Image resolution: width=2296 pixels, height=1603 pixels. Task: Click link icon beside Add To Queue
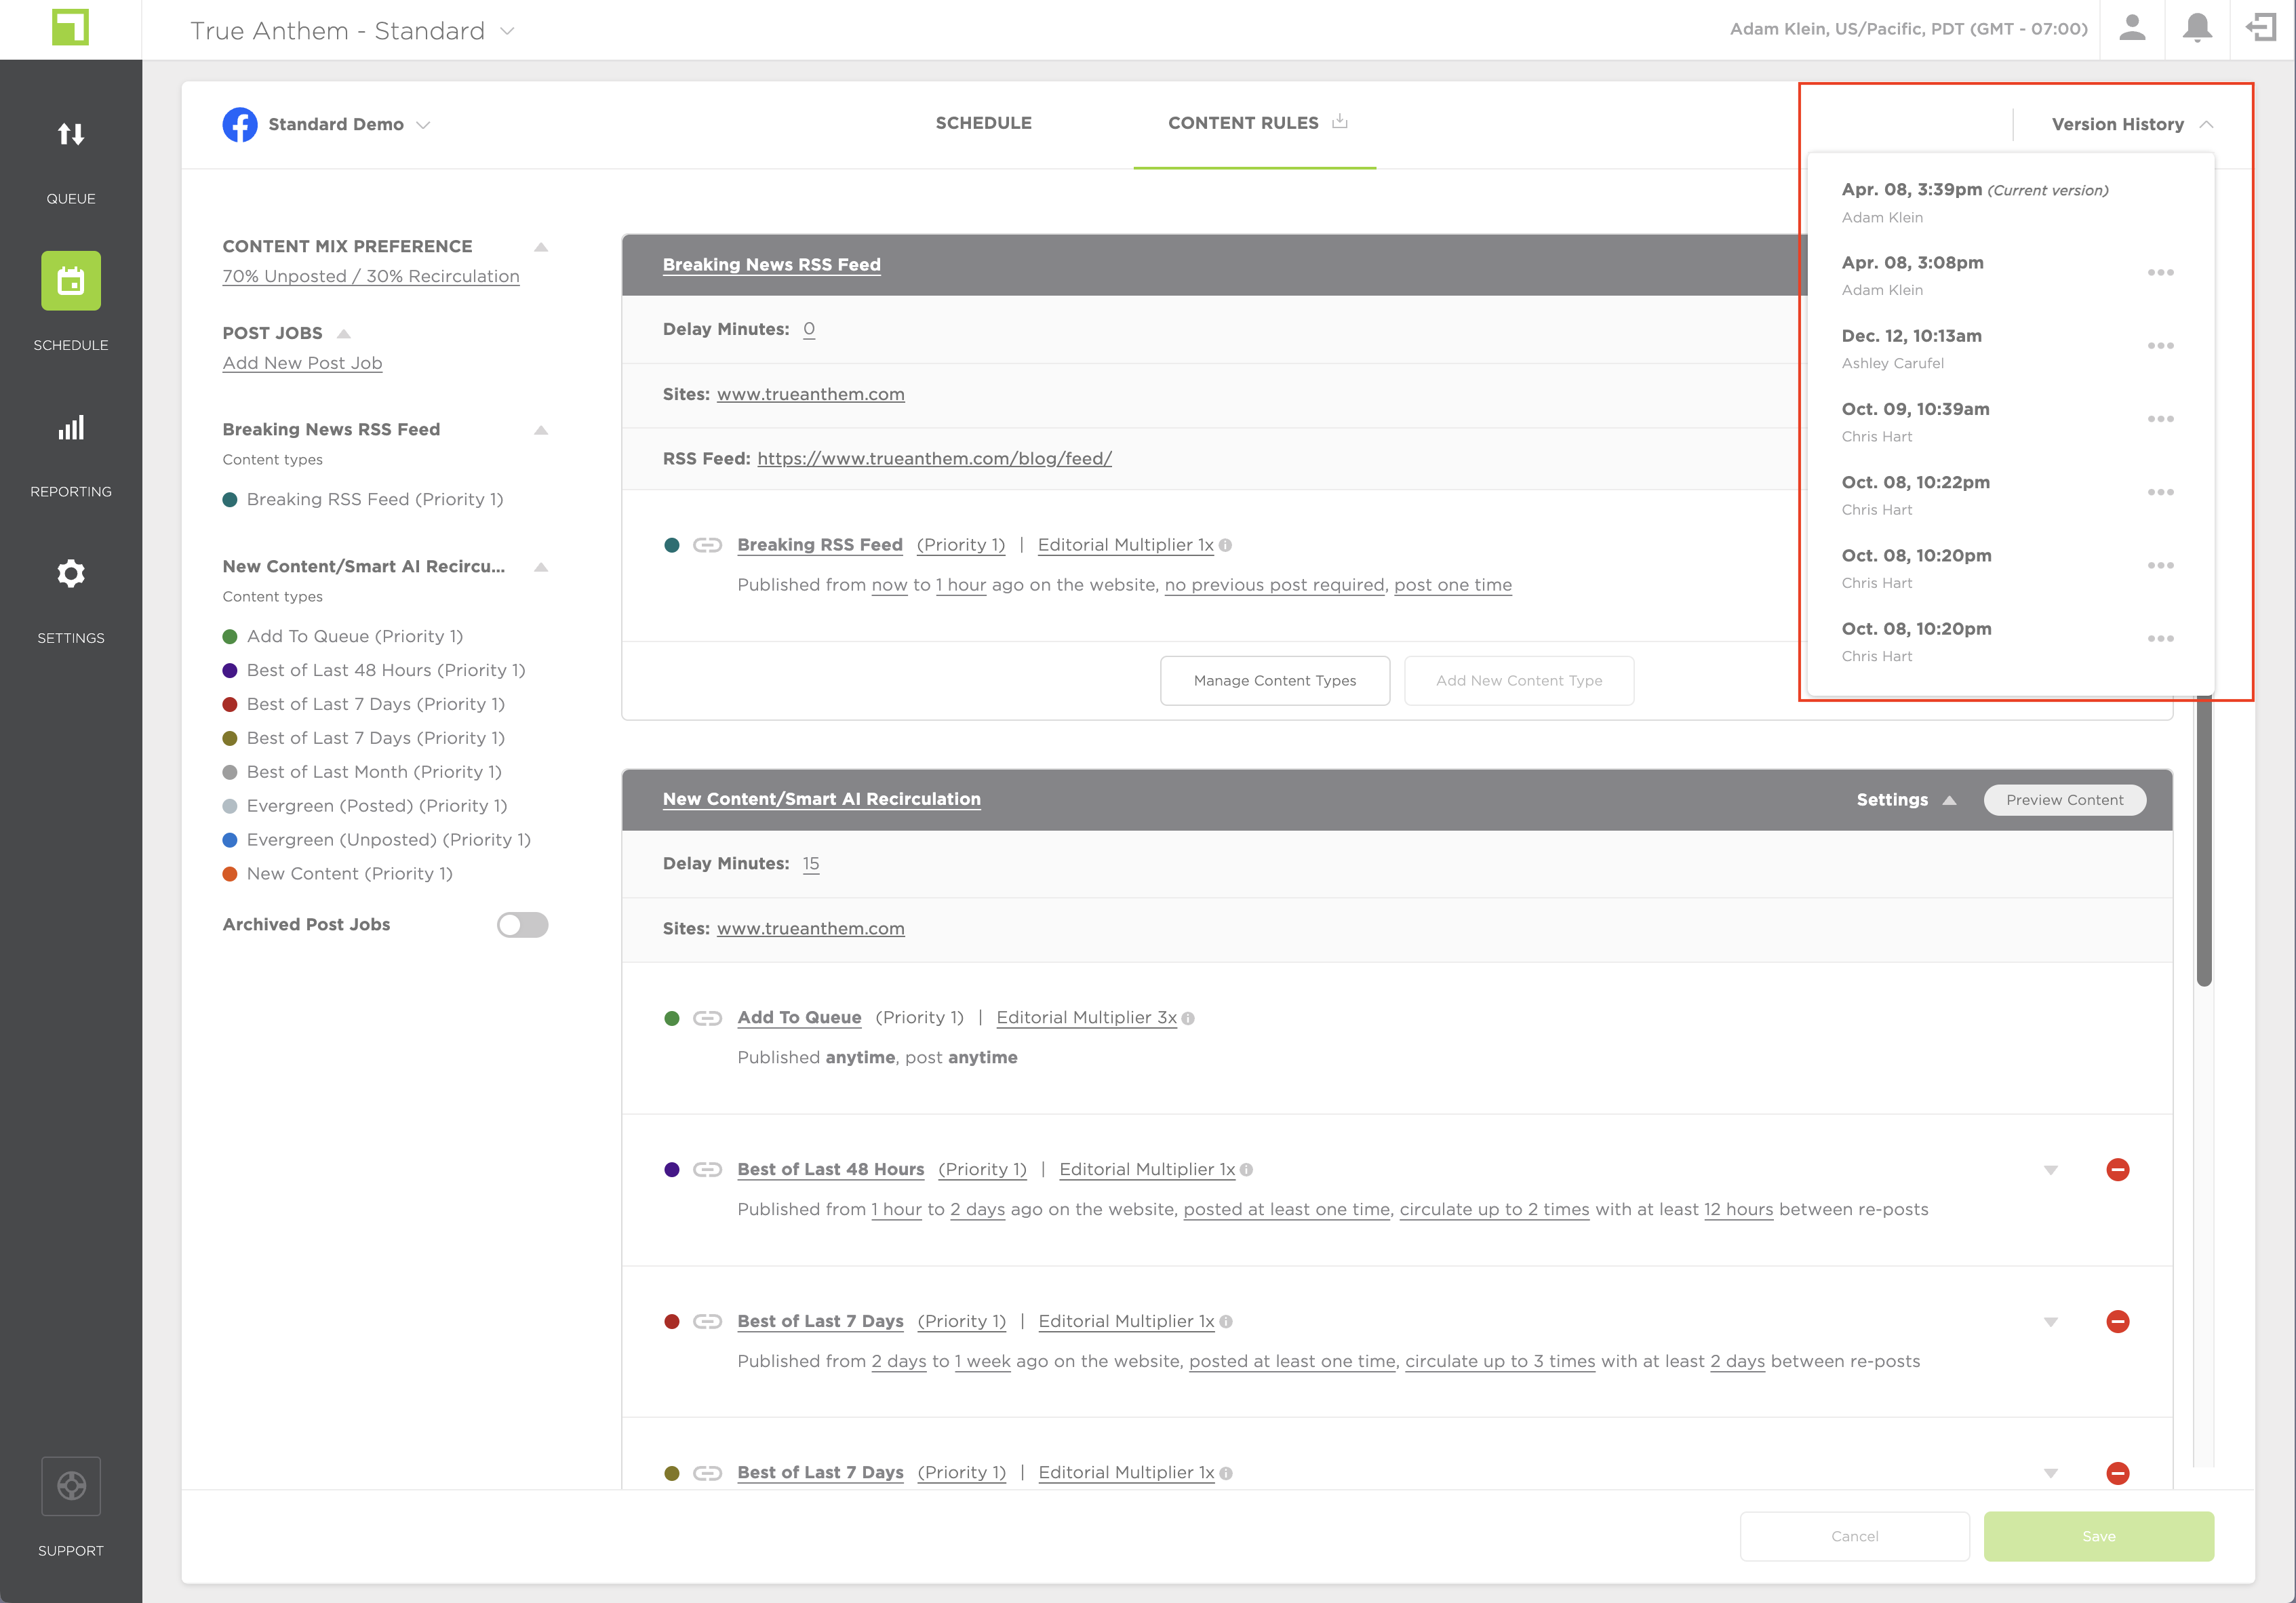pos(707,1018)
